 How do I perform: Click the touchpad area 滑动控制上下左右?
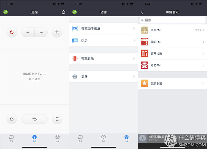click(x=34, y=76)
